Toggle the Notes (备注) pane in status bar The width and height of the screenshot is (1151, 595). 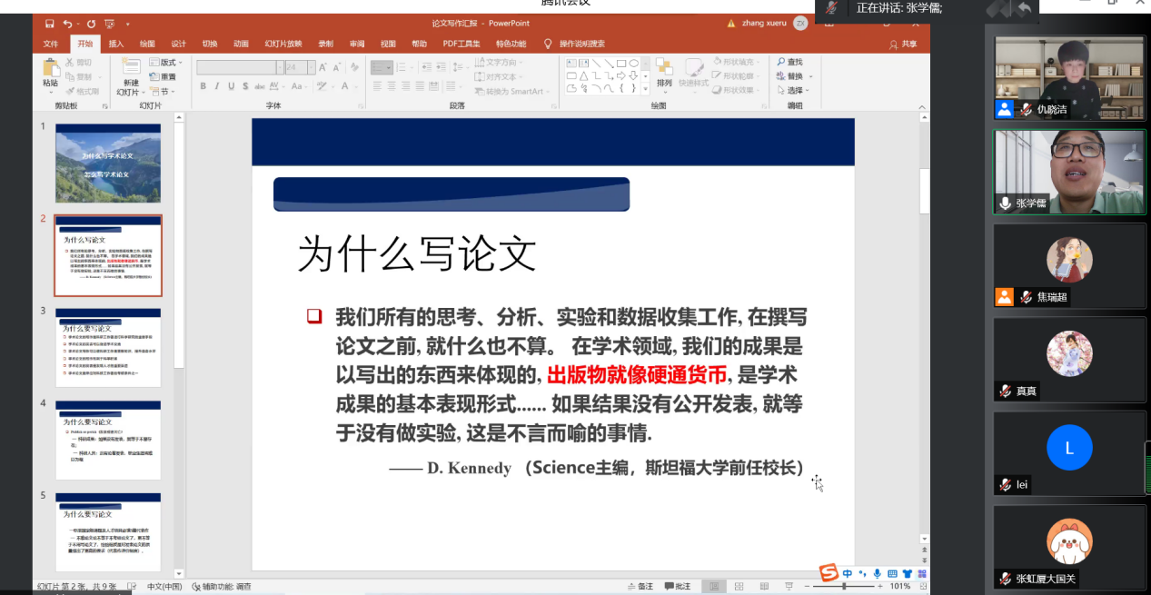[x=640, y=587]
